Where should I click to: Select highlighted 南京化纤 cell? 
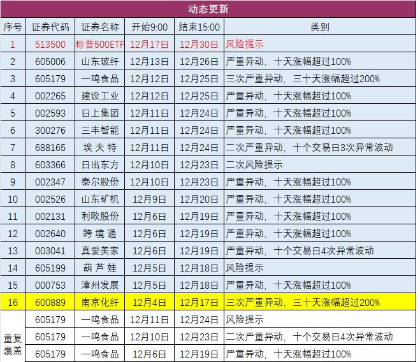tap(100, 302)
